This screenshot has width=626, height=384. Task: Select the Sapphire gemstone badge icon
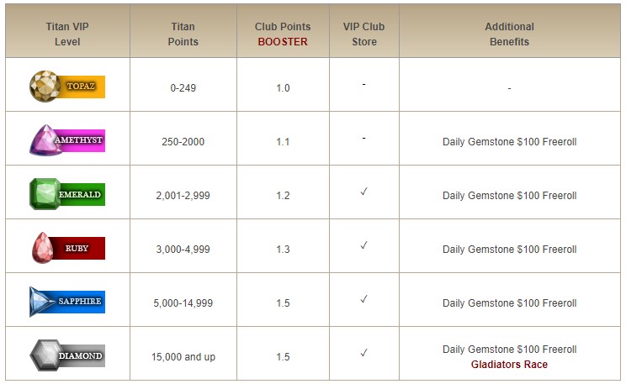click(x=67, y=302)
